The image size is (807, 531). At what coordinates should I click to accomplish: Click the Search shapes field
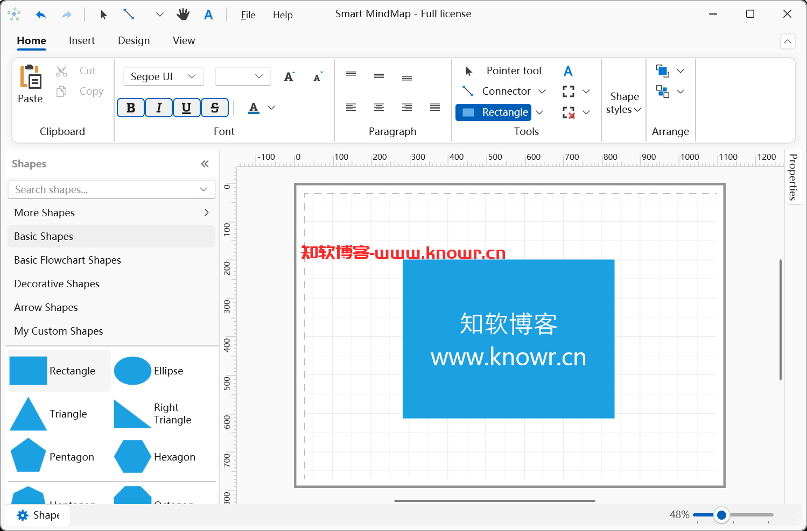coord(111,189)
